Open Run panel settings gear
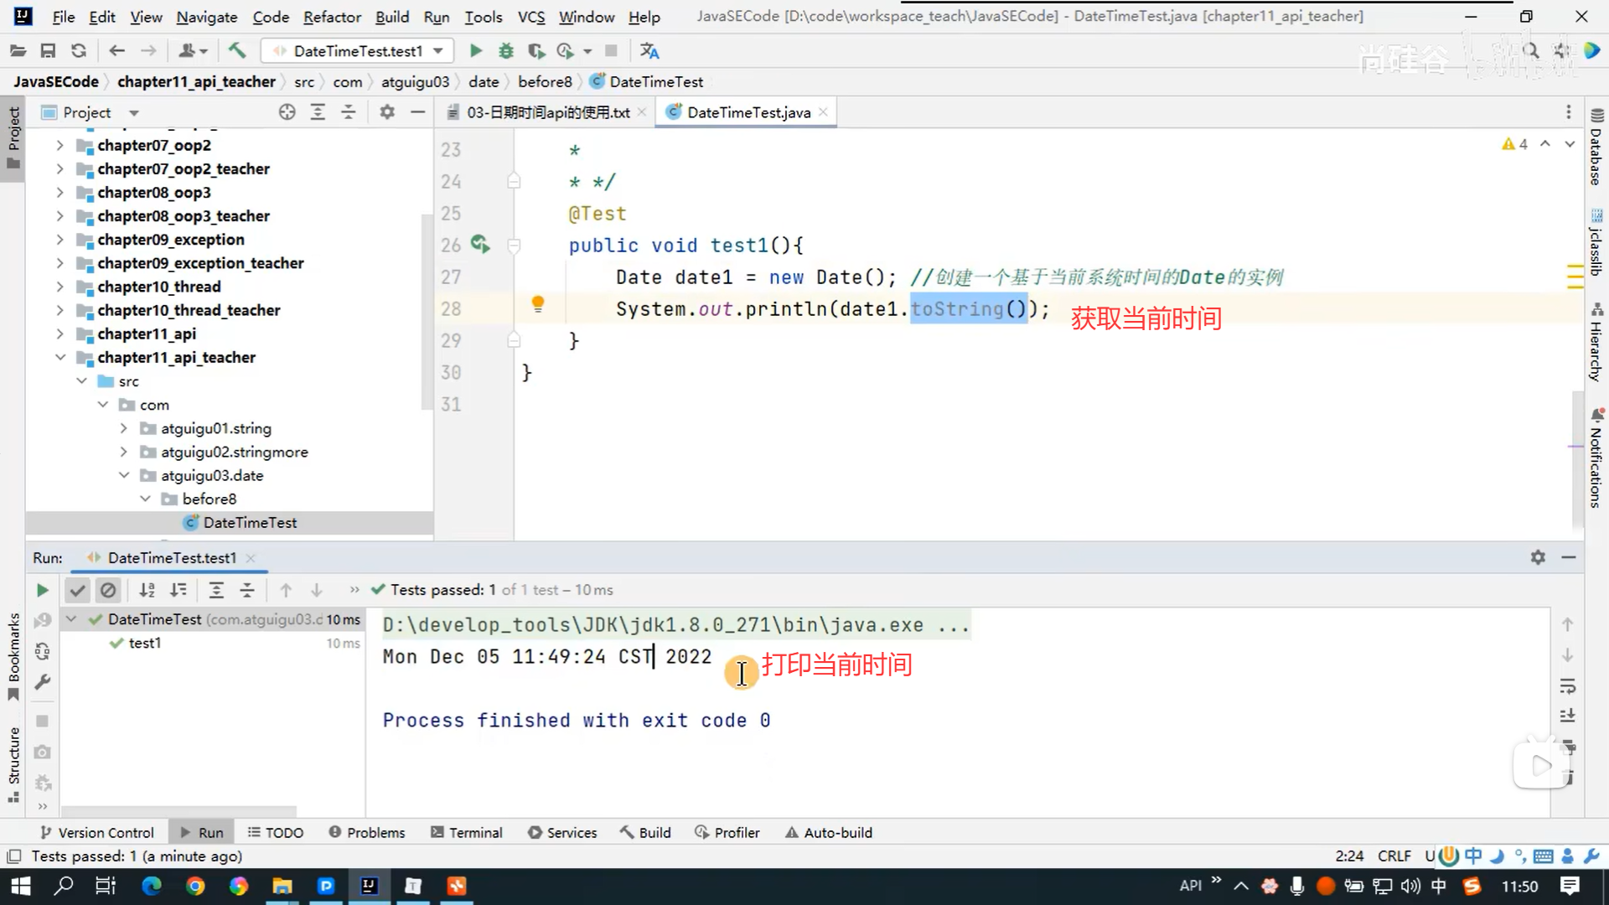The width and height of the screenshot is (1609, 905). [1538, 557]
